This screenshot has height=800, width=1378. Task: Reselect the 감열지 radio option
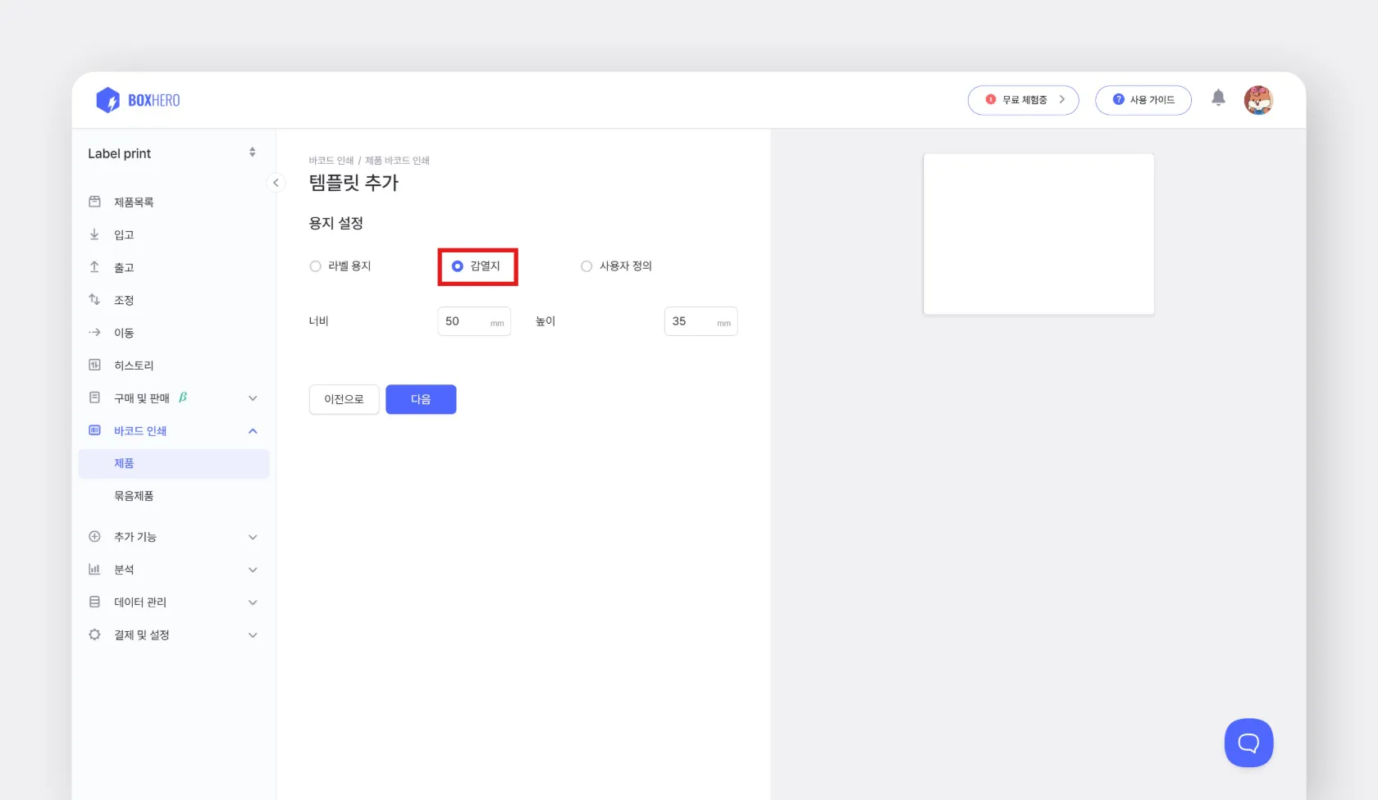pos(457,266)
